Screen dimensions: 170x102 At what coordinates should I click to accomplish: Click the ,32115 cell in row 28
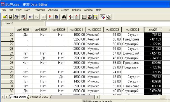tap(153, 72)
